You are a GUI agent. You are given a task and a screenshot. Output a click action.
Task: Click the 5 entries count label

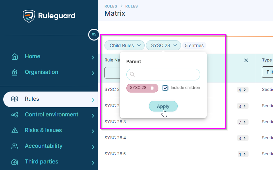(194, 45)
